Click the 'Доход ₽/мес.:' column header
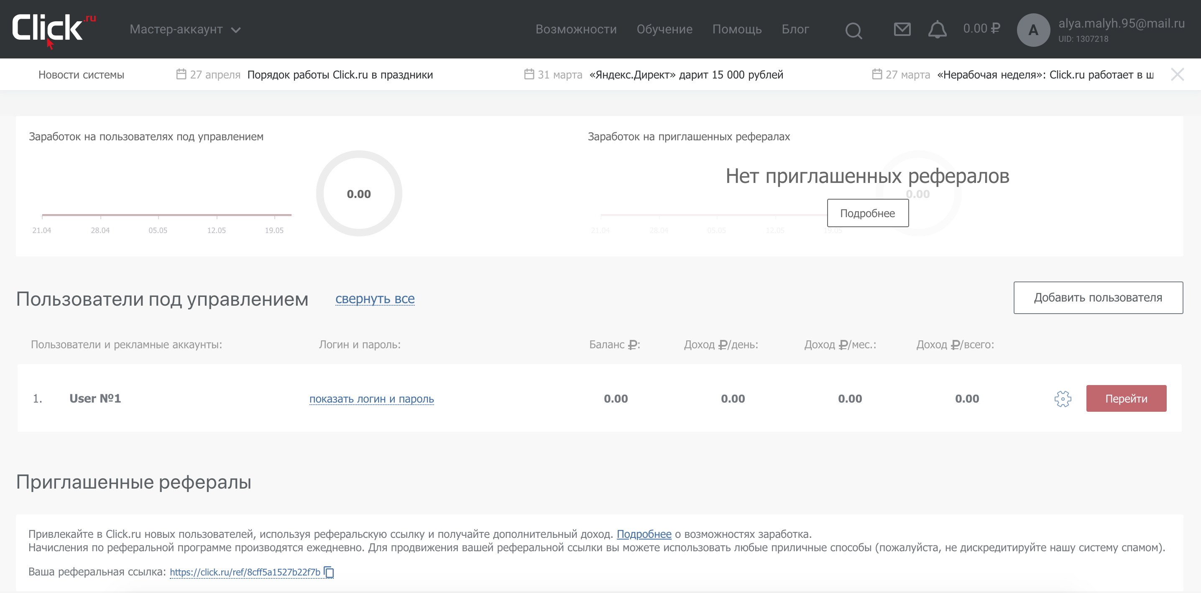 pos(840,345)
